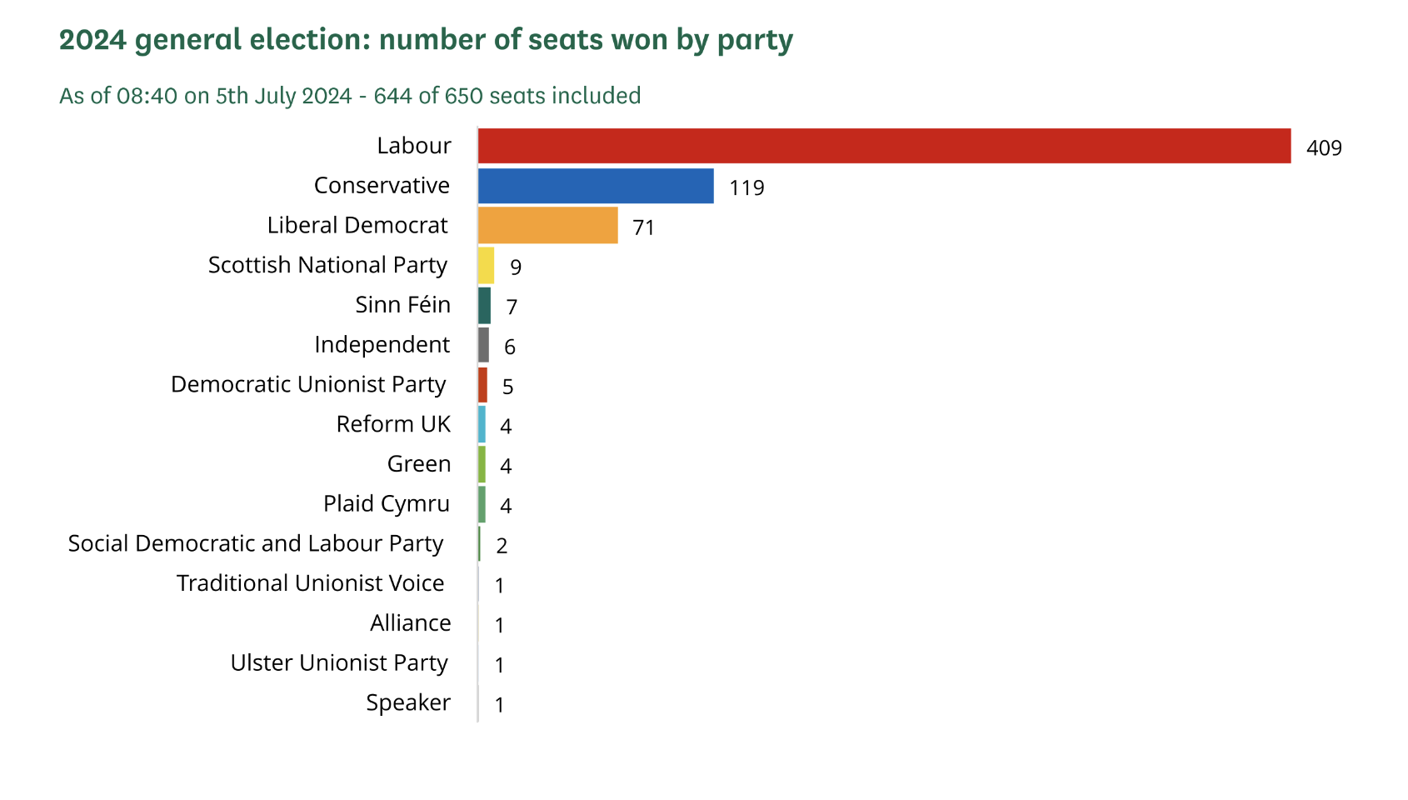The image size is (1408, 800).
Task: Click the "As of 08:40" subtitle text
Action: (350, 96)
